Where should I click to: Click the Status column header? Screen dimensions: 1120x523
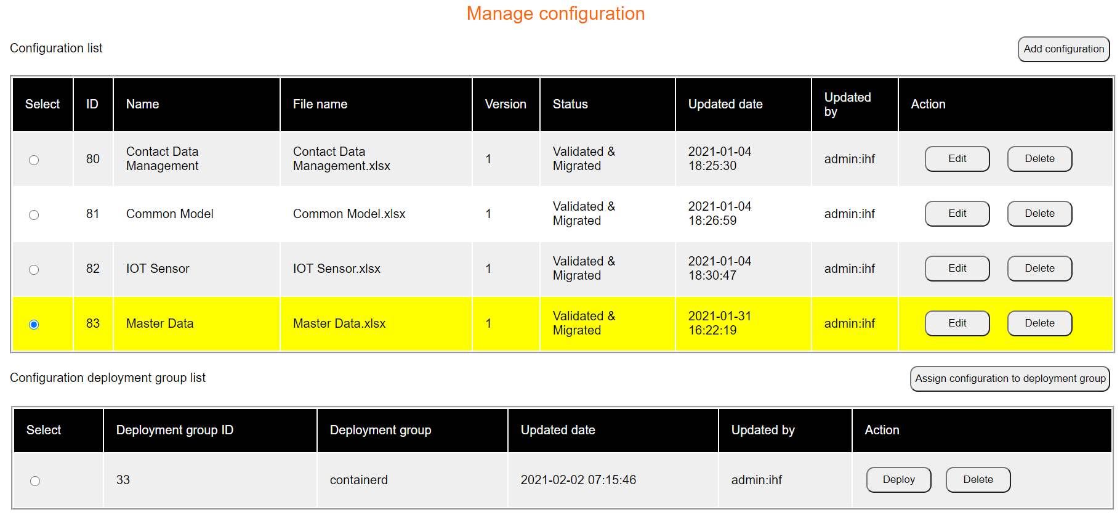pos(607,105)
